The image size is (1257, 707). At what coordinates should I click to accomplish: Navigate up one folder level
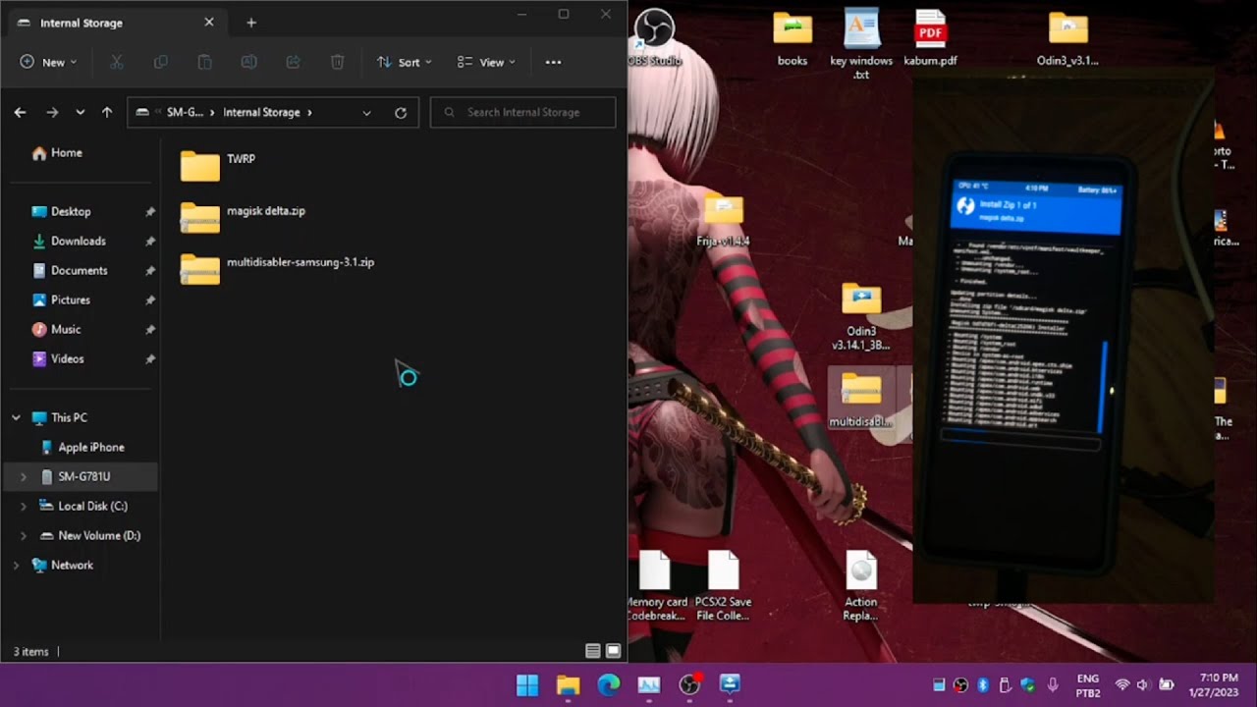click(107, 112)
